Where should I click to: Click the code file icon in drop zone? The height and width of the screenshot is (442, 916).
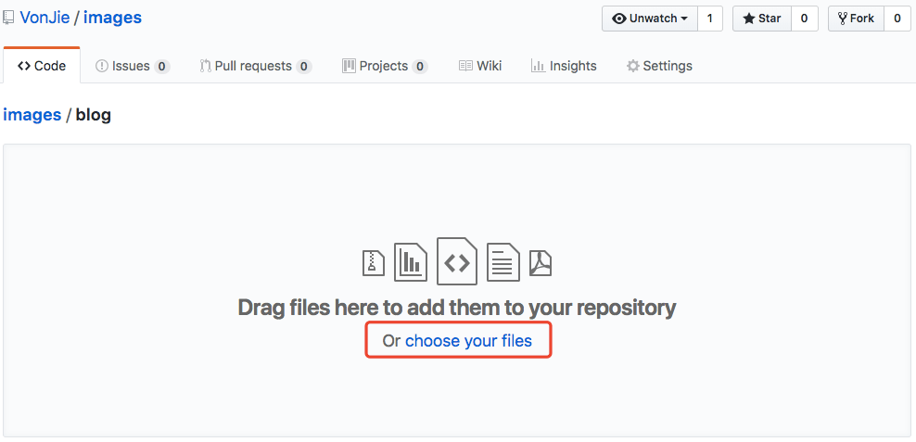coord(457,261)
